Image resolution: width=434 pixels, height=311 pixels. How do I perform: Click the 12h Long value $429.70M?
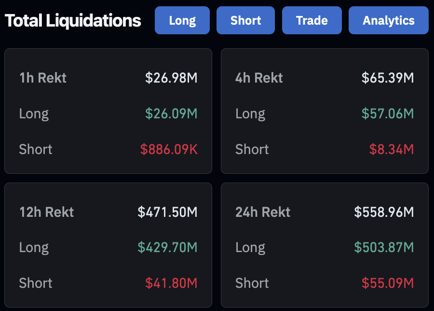pyautogui.click(x=167, y=247)
